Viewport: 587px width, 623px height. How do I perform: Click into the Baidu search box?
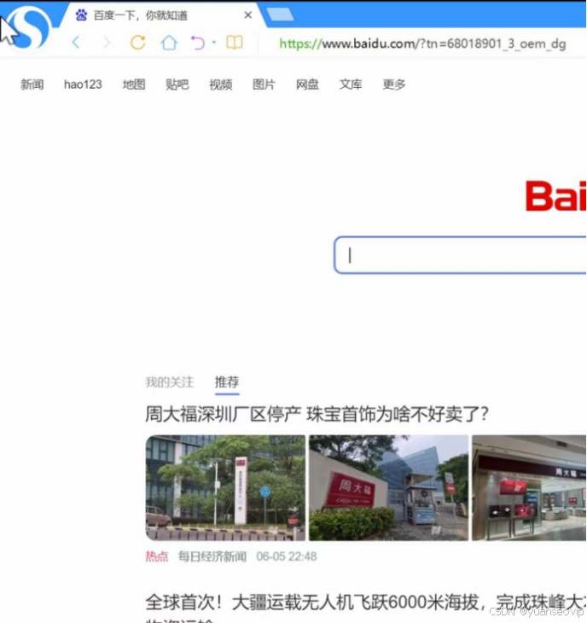[461, 255]
